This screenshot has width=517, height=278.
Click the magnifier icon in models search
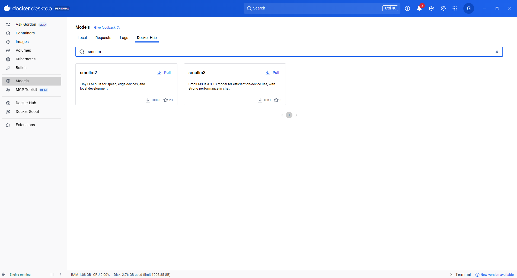click(82, 52)
